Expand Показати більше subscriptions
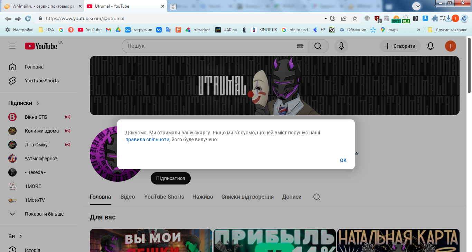Viewport: 472px width, 252px height. tap(39, 214)
